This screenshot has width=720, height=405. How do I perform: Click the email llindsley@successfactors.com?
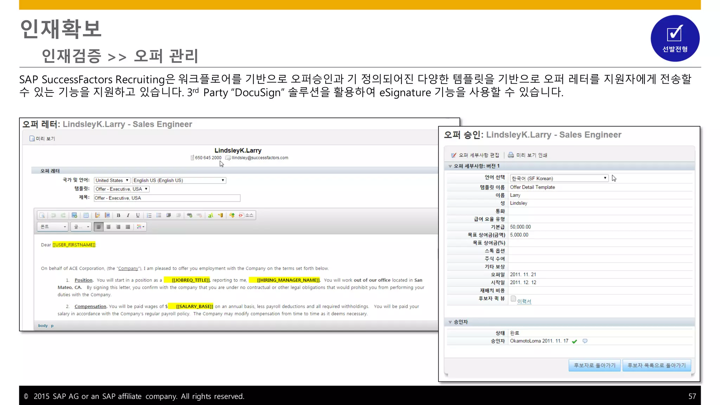(260, 158)
